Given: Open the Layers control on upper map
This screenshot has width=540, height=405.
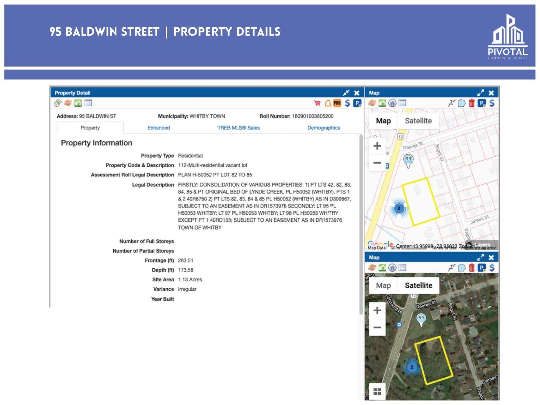Looking at the screenshot, I should click(481, 245).
